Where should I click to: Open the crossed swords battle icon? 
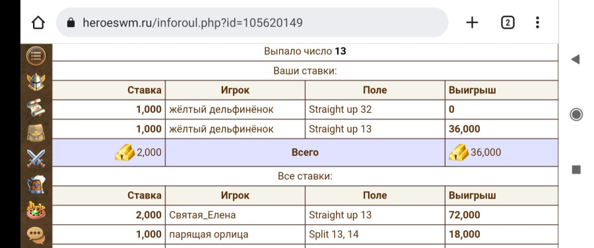coord(36,159)
